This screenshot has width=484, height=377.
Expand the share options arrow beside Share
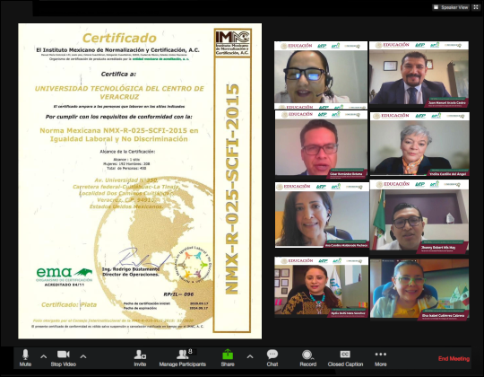coord(250,356)
